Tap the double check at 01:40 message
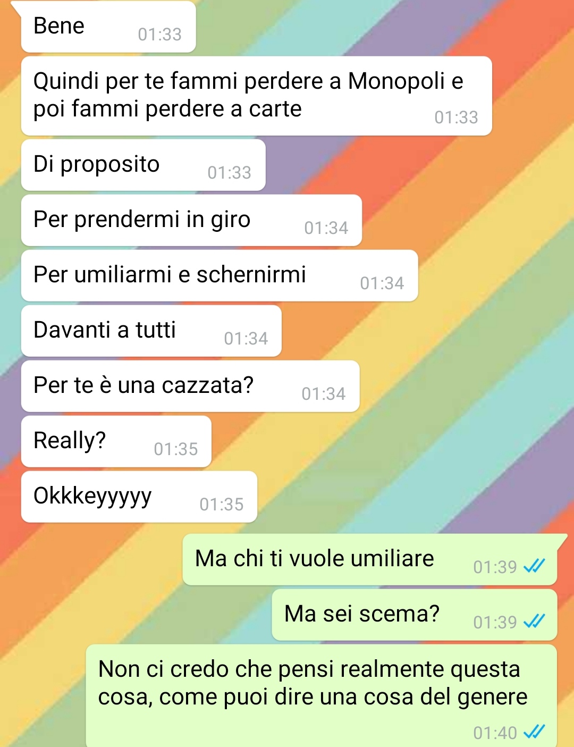Screen dimensions: 574x747 pos(534,732)
